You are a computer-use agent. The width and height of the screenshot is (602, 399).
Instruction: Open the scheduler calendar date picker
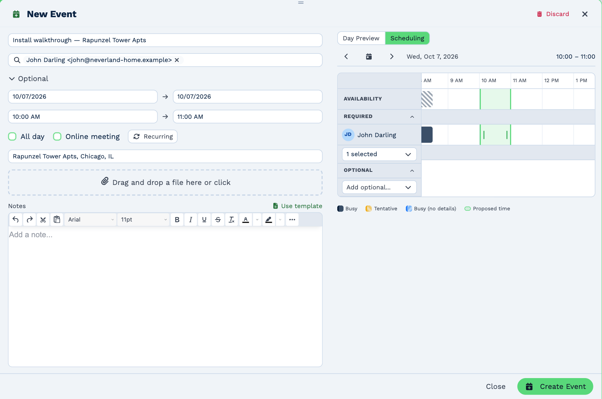tap(369, 56)
